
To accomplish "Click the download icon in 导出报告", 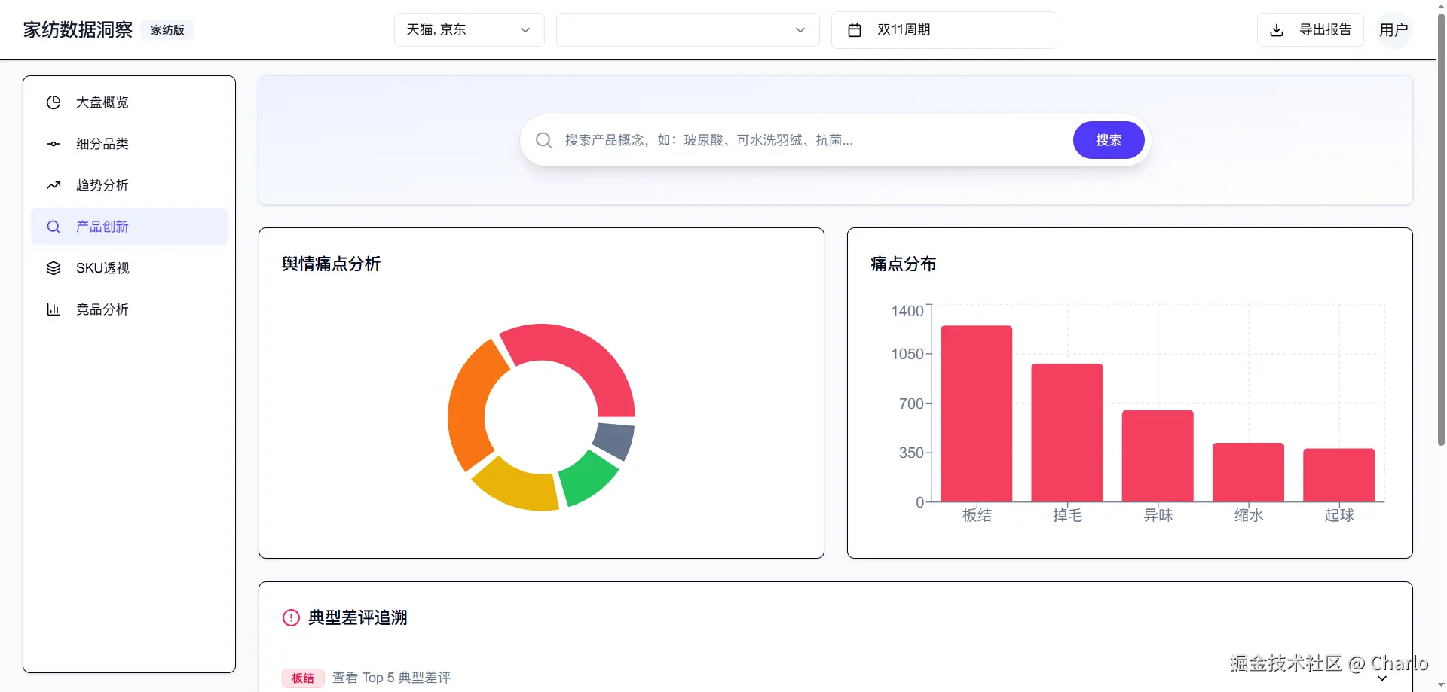I will point(1277,30).
